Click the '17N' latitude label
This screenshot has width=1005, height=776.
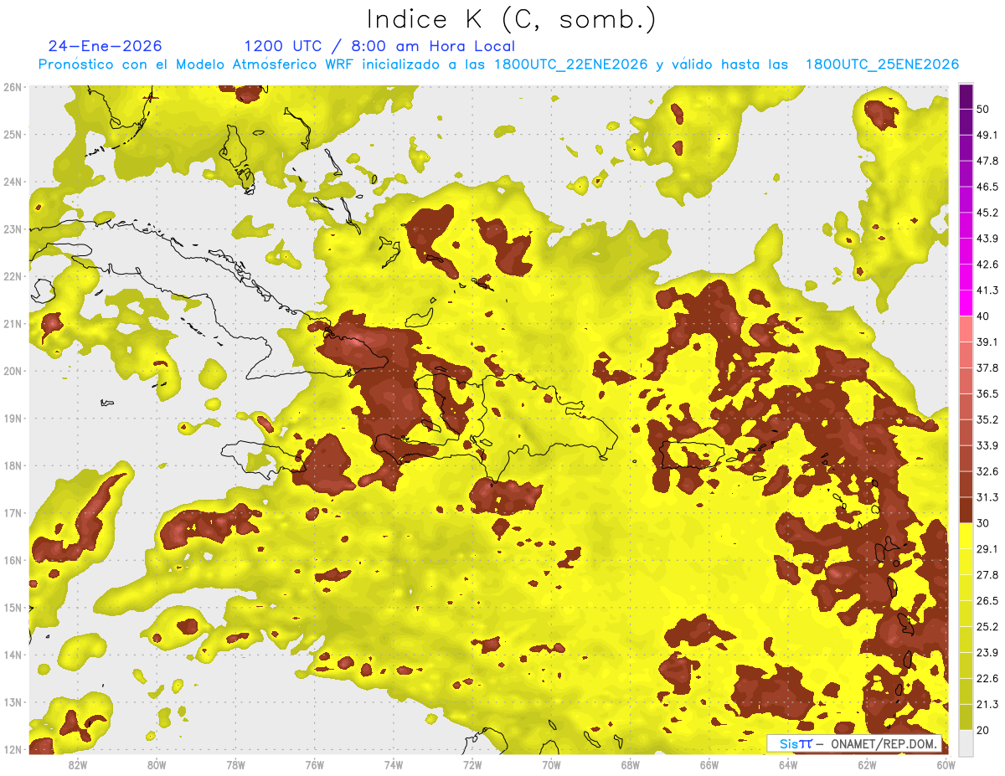tap(13, 513)
